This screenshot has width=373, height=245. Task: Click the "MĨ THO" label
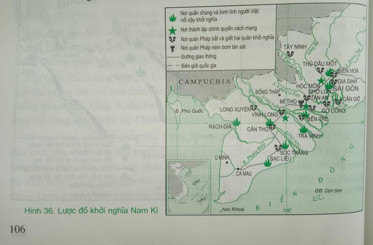[288, 102]
